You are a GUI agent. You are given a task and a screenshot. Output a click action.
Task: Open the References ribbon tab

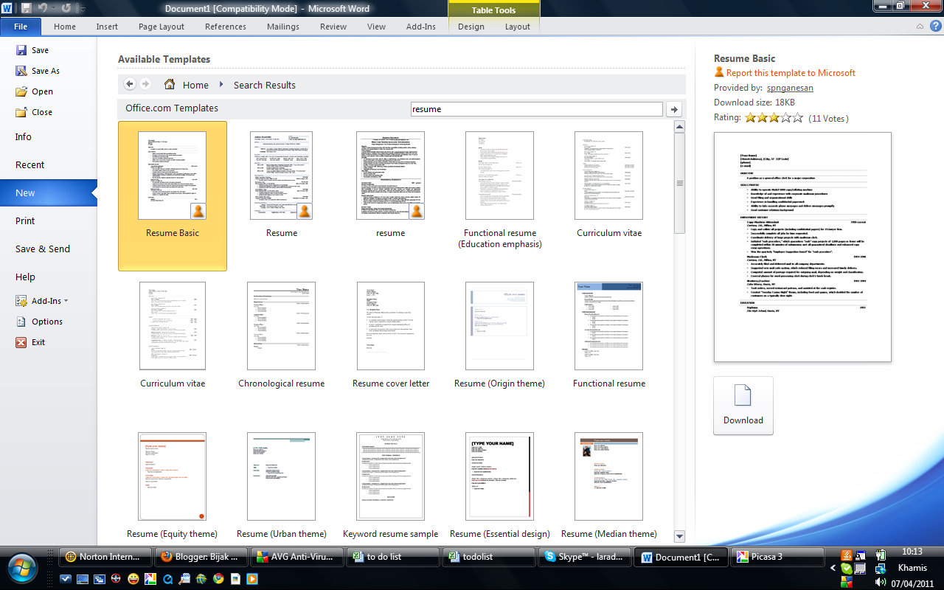(x=226, y=27)
